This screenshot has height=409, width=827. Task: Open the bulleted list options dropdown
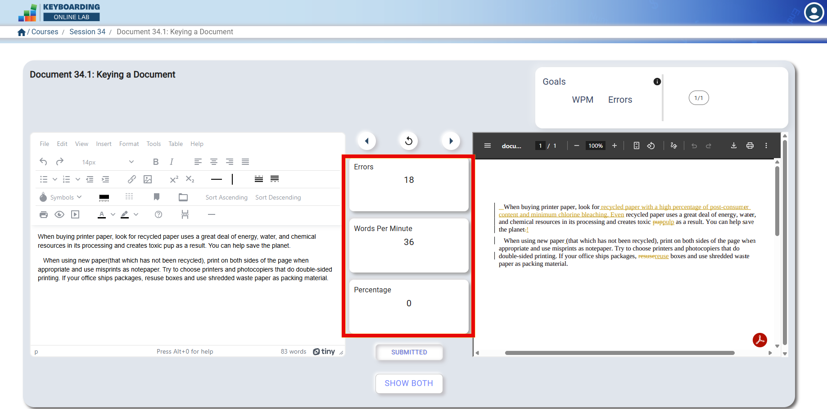pos(55,179)
